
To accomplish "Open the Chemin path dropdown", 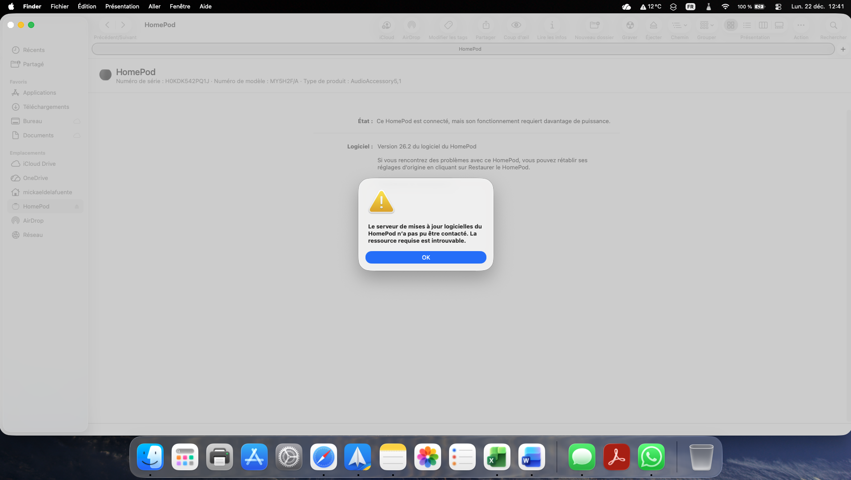I will coord(679,25).
